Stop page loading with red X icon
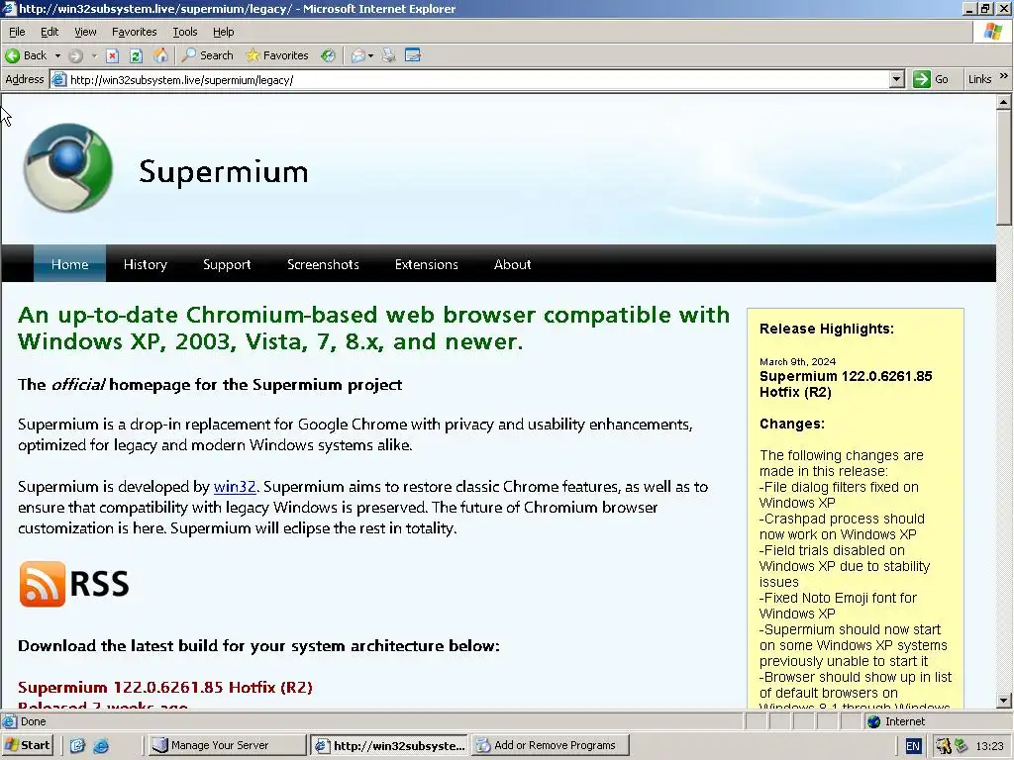 pos(112,55)
